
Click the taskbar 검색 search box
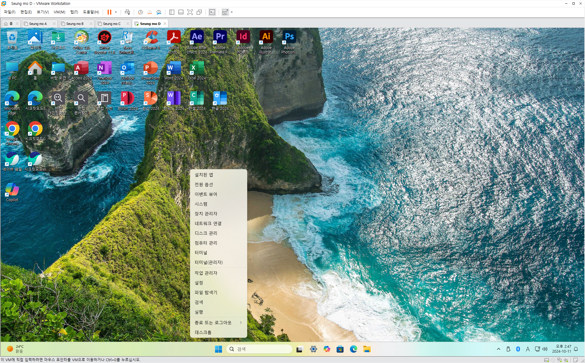(259, 349)
